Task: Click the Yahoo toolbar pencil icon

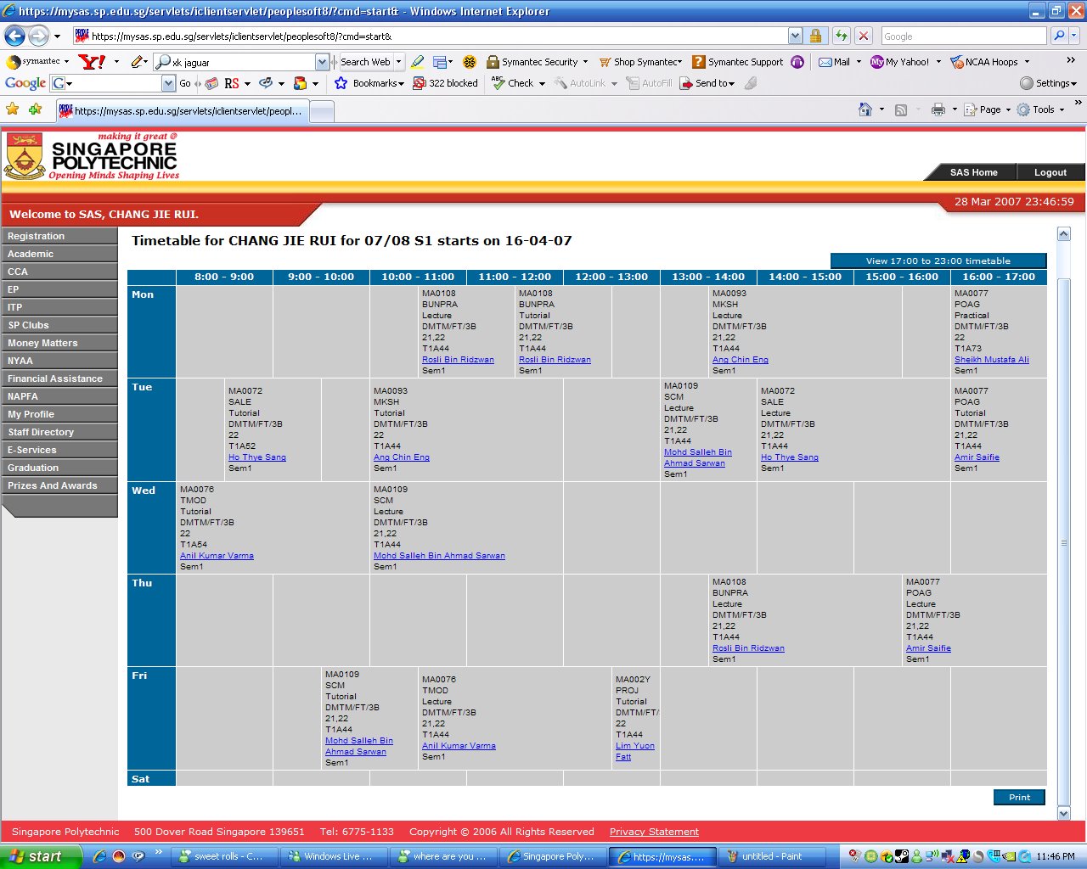Action: coord(137,61)
